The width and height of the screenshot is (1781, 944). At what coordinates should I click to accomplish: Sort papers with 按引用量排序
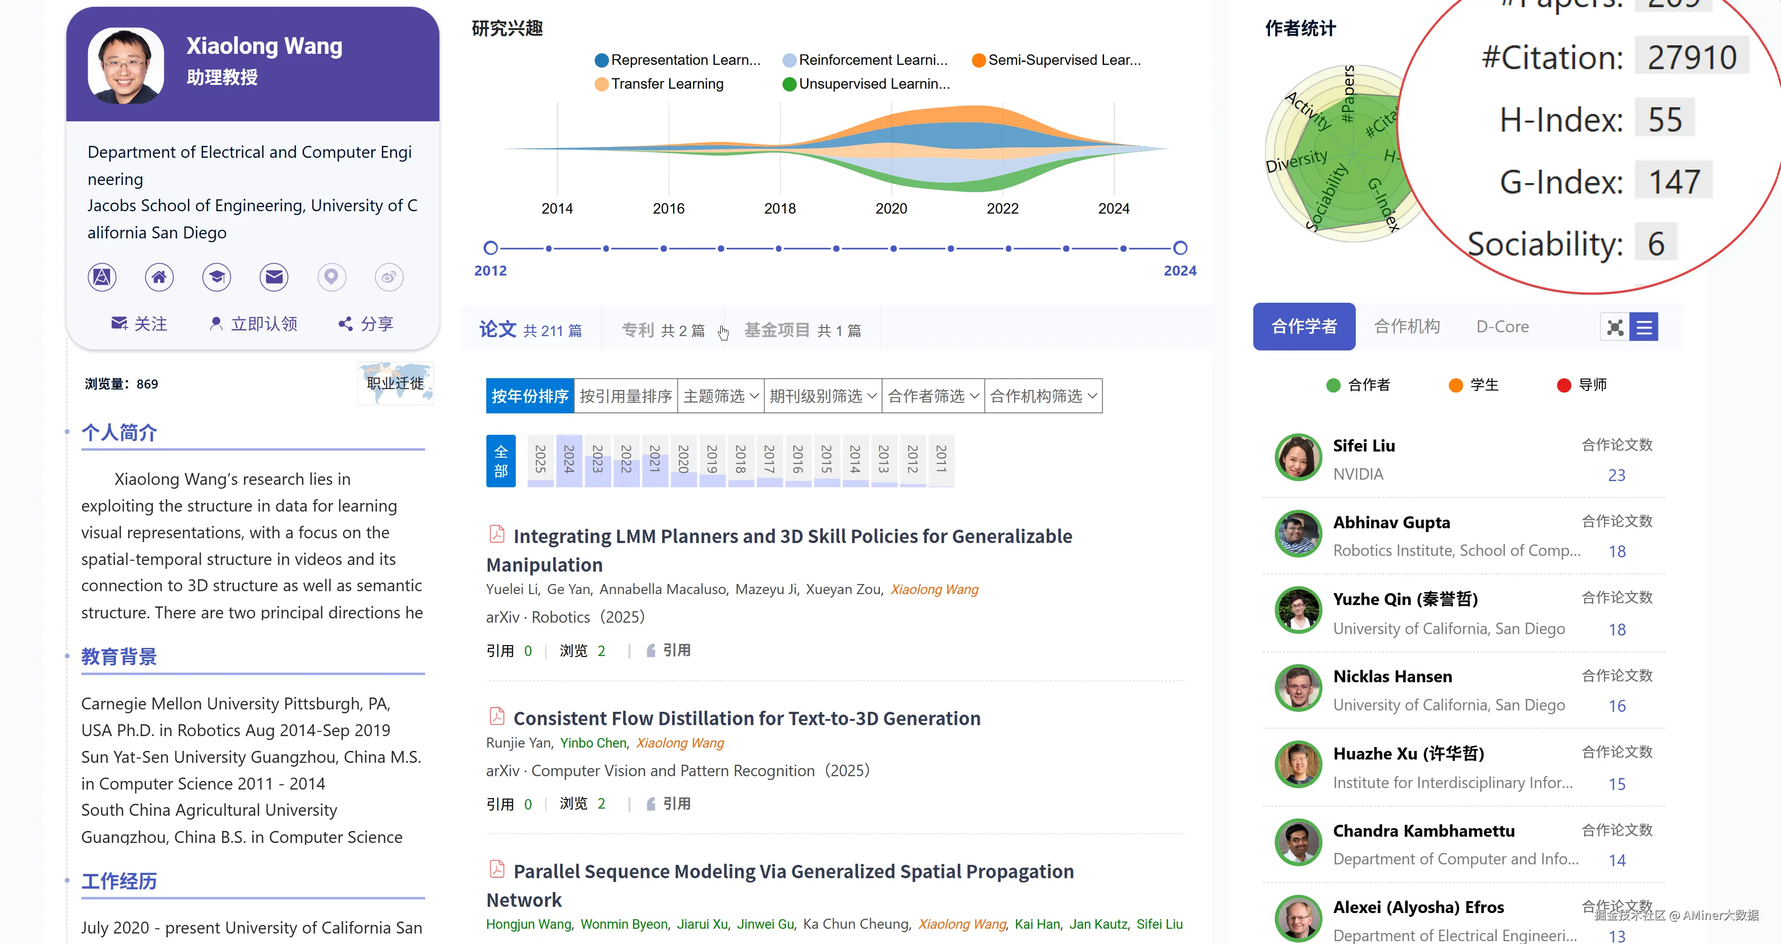[625, 396]
